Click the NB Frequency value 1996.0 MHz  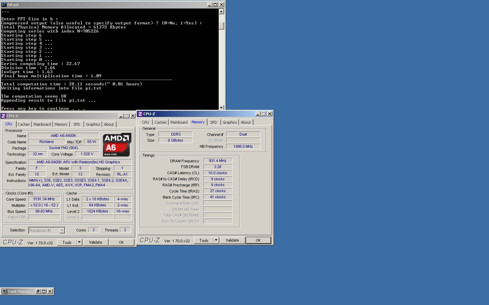click(243, 147)
